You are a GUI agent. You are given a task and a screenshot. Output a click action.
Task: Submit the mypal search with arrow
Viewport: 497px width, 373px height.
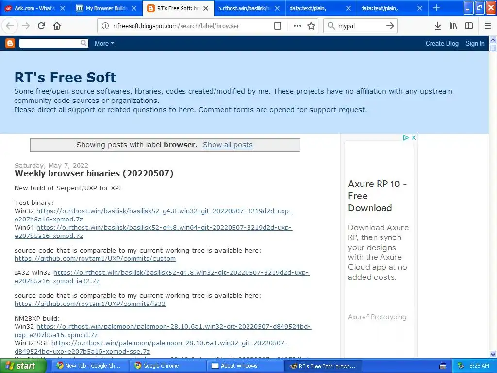(x=390, y=26)
